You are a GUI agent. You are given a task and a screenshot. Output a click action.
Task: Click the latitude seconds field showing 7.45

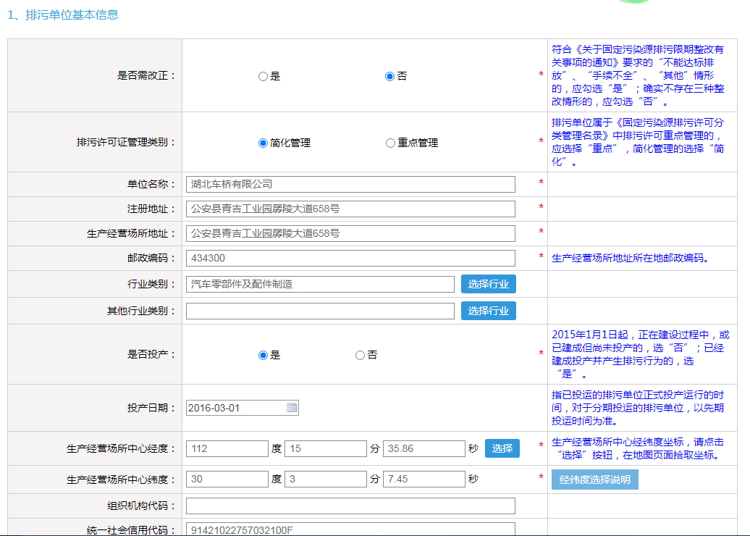pos(424,479)
